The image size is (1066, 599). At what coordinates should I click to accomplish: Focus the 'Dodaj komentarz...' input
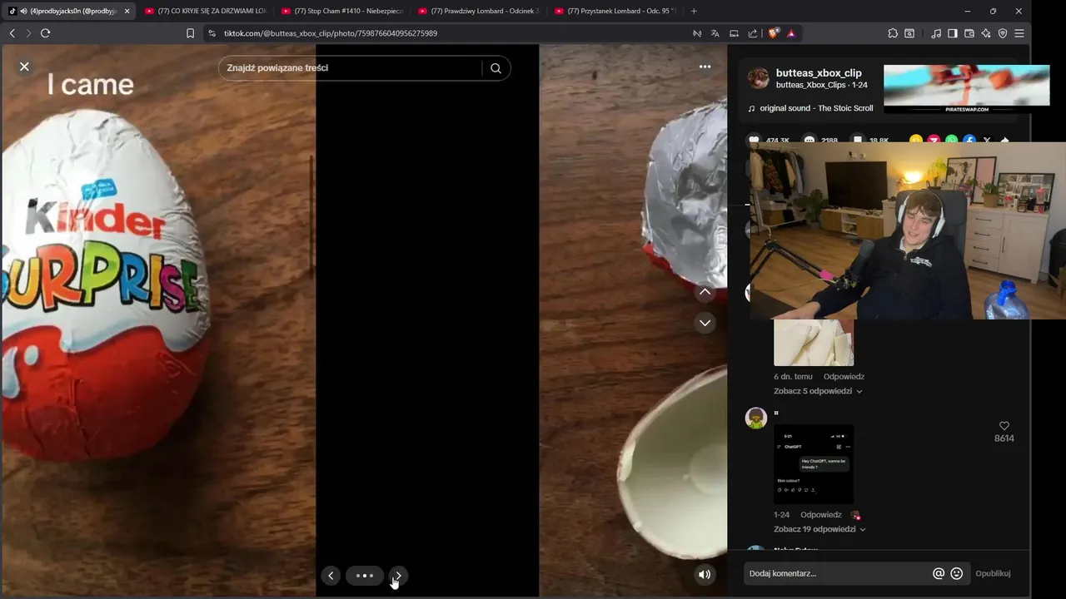pos(837,573)
